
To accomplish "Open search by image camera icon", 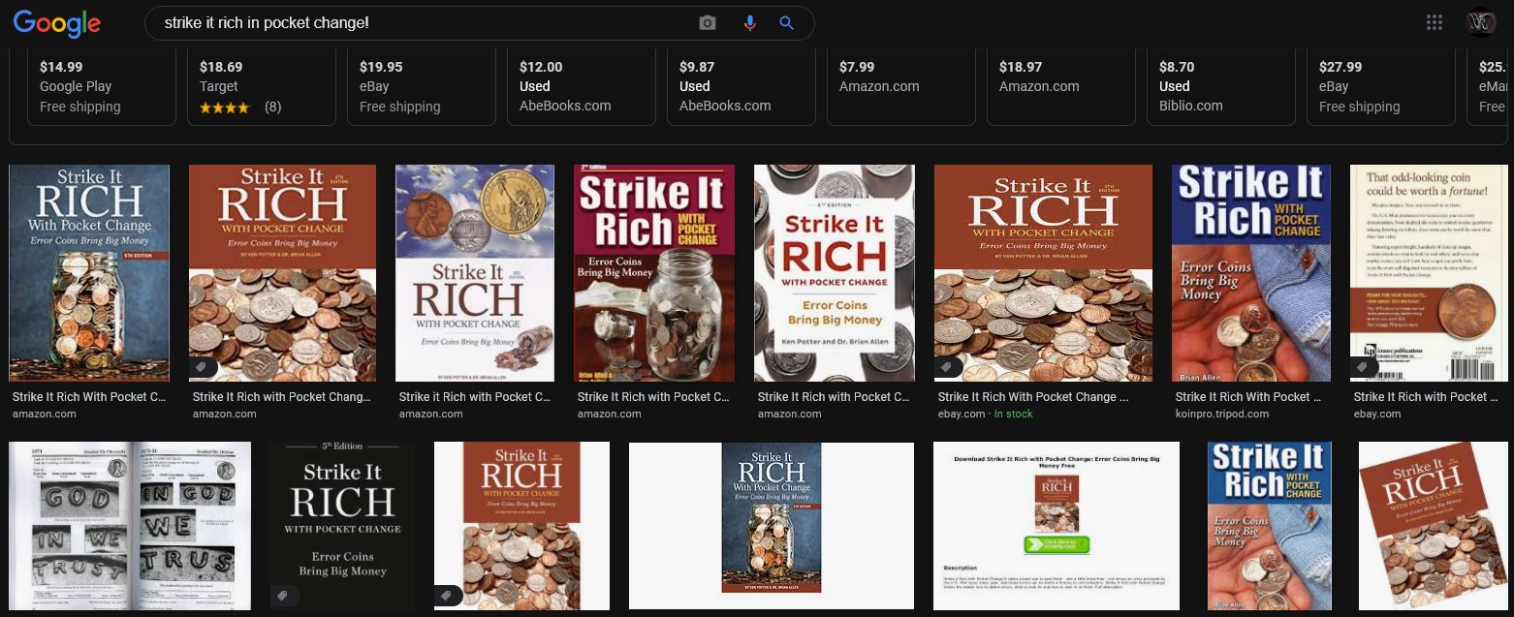I will (708, 23).
